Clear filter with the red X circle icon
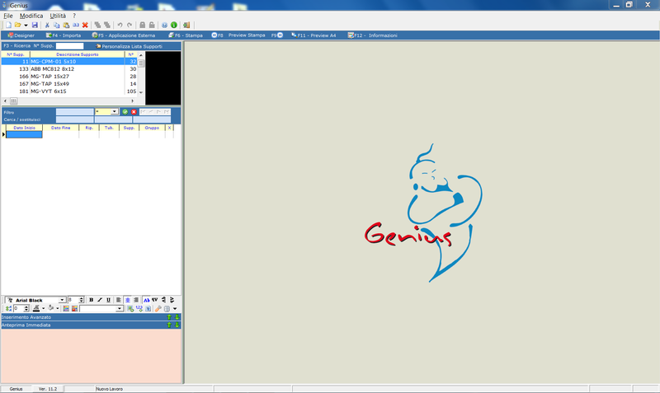The image size is (660, 393). 134,112
